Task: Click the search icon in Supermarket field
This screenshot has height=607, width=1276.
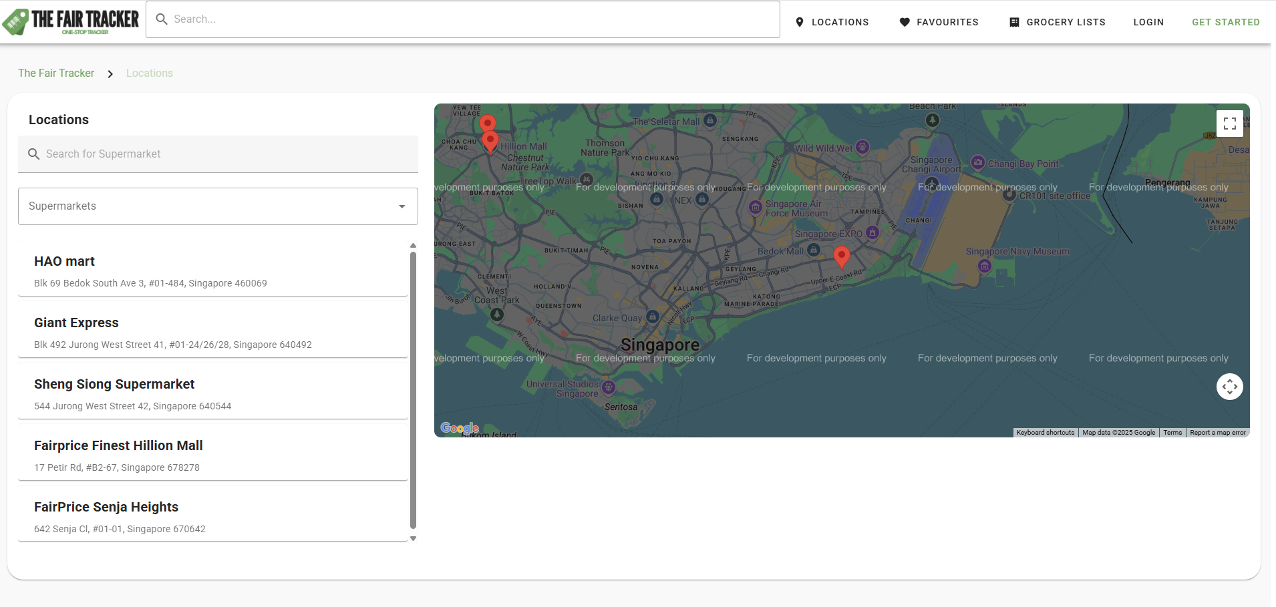Action: (x=34, y=154)
